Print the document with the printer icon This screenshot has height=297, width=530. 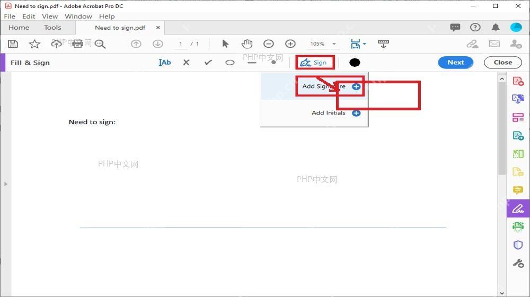tap(78, 43)
